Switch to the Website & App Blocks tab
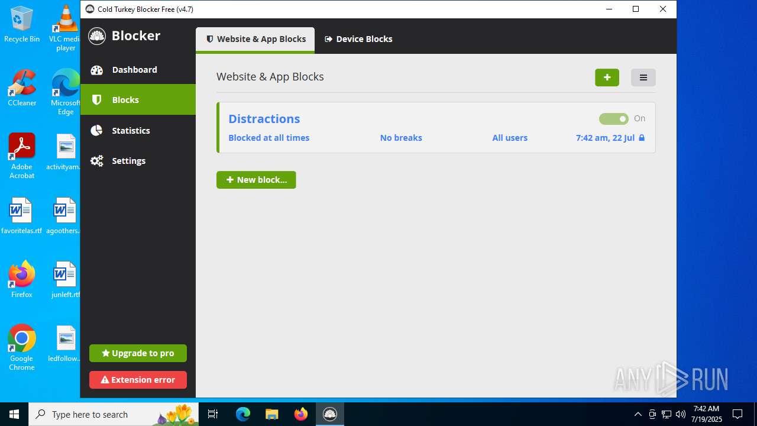Viewport: 757px width, 426px height. (255, 39)
